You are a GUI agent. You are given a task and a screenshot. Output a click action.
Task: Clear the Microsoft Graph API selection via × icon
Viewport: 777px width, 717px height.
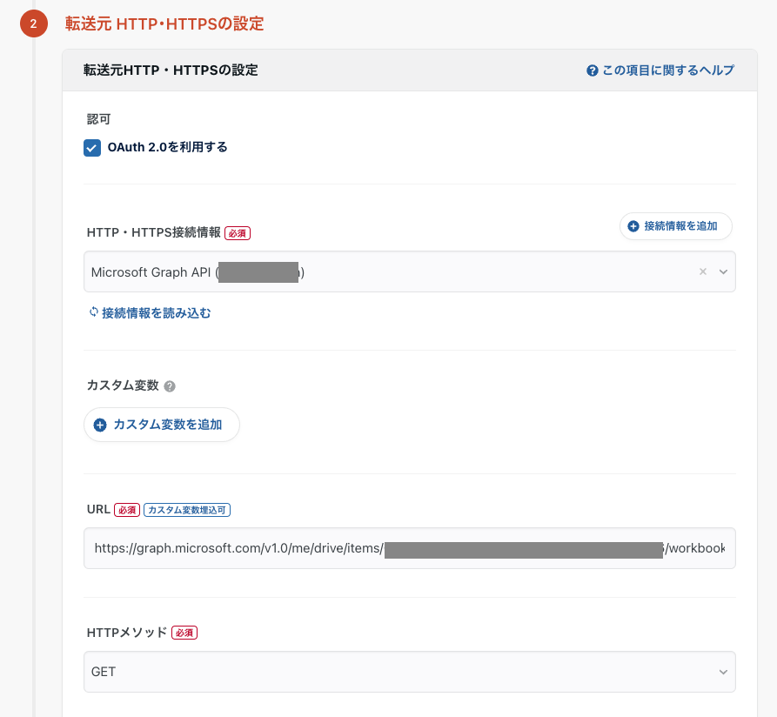click(703, 271)
